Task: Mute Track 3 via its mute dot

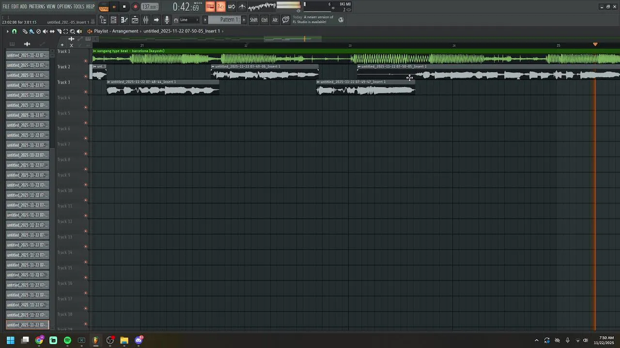Action: [86, 92]
